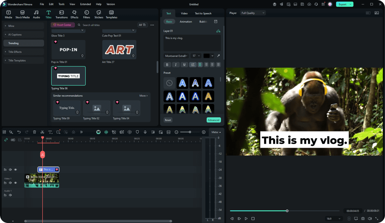385x223 pixels.
Task: Hide the title track with eye icon
Action: (x=15, y=170)
